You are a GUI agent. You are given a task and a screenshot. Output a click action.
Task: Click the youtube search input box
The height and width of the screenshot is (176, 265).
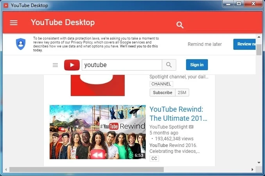tap(122, 65)
